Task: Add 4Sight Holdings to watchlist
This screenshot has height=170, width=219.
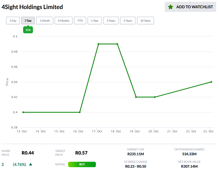Action: 190,7
